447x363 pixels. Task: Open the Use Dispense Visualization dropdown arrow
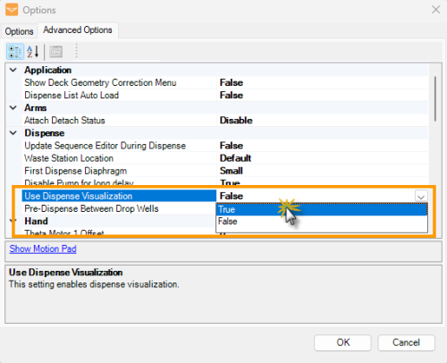(x=421, y=197)
